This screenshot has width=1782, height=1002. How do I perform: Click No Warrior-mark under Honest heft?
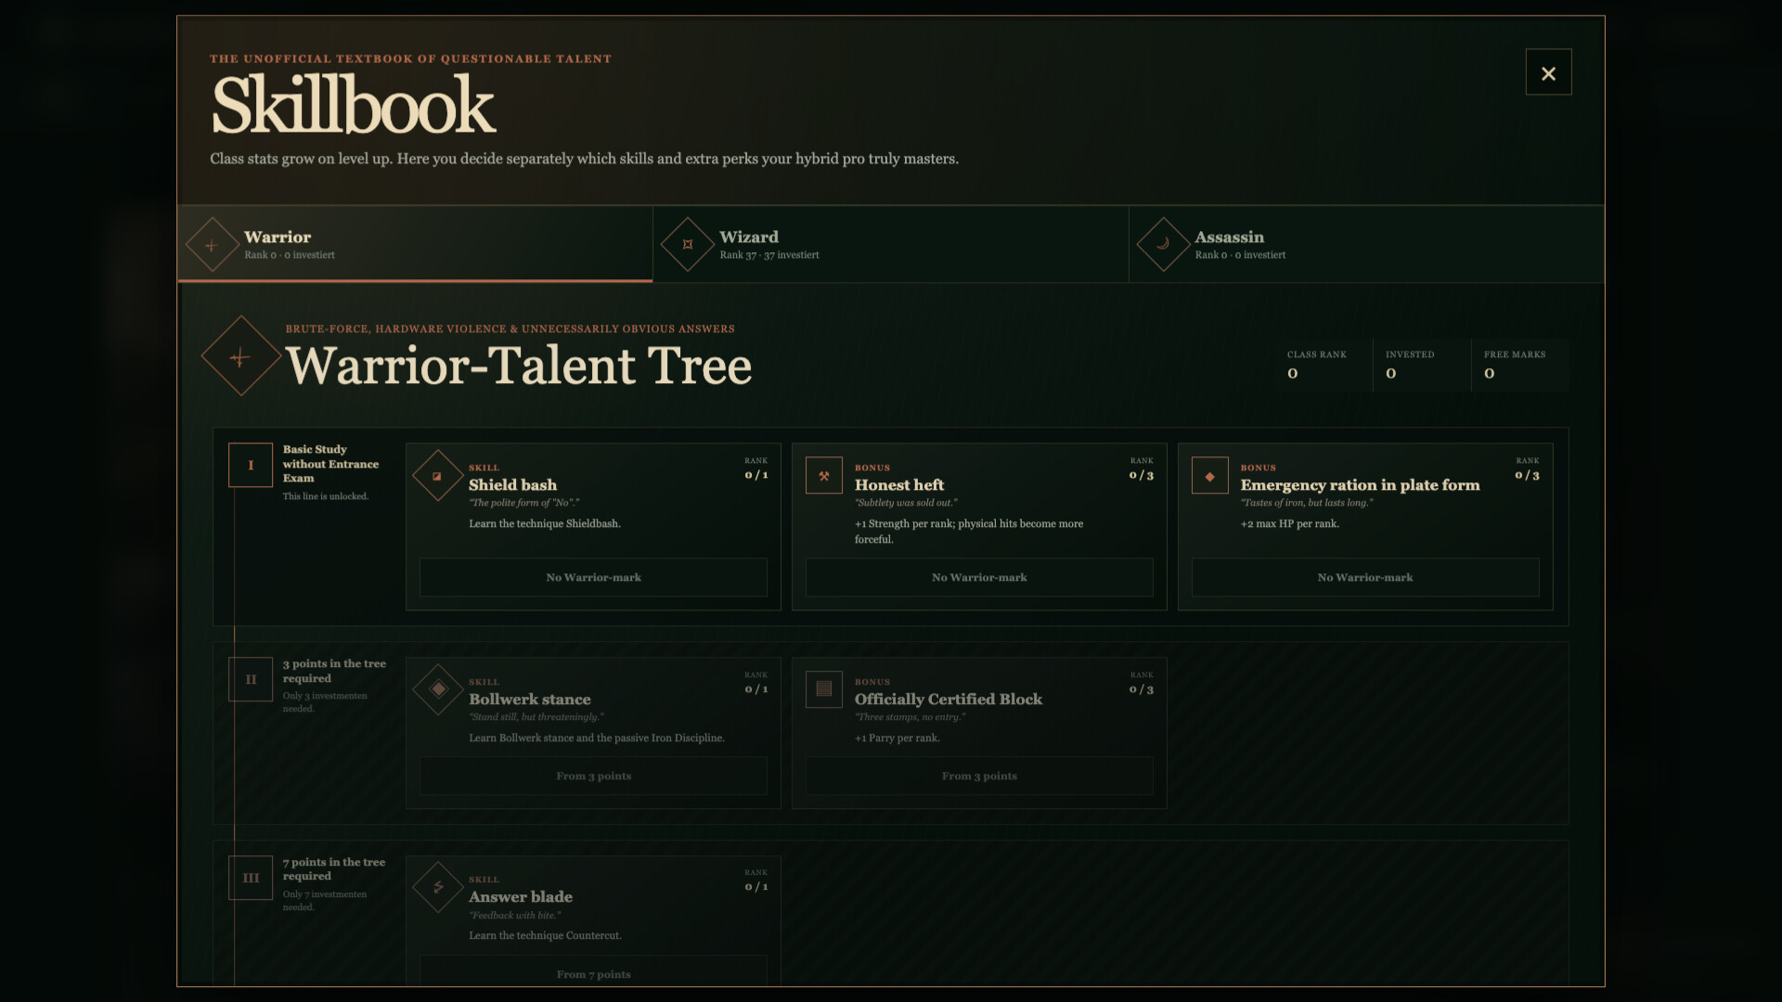979,577
